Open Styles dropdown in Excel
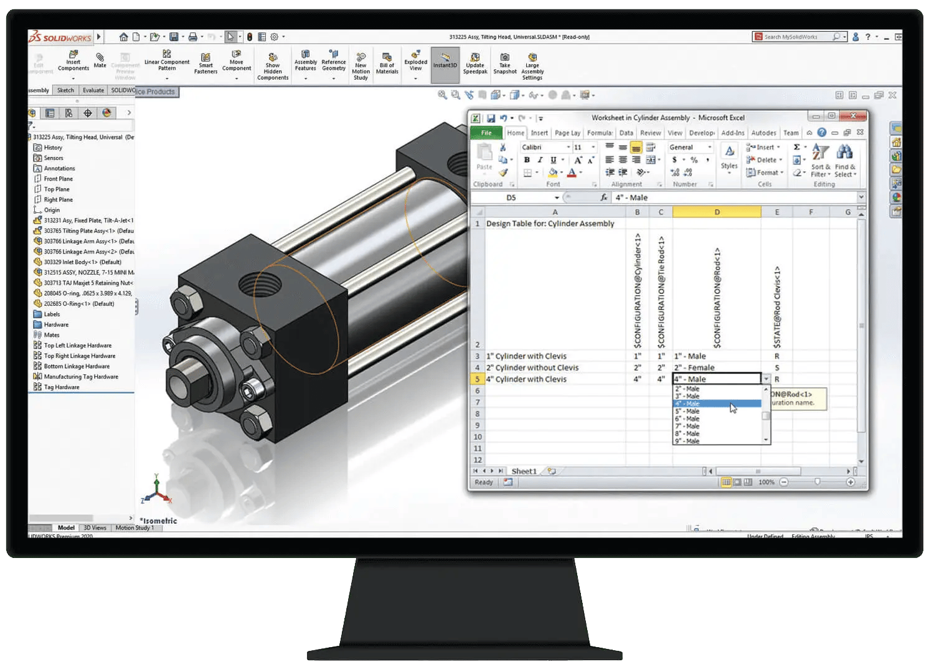Screen dimensions: 934x667 point(729,160)
